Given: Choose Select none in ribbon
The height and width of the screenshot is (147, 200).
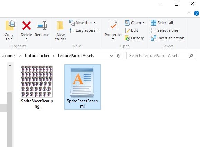Looking at the screenshot, I should (164, 30).
